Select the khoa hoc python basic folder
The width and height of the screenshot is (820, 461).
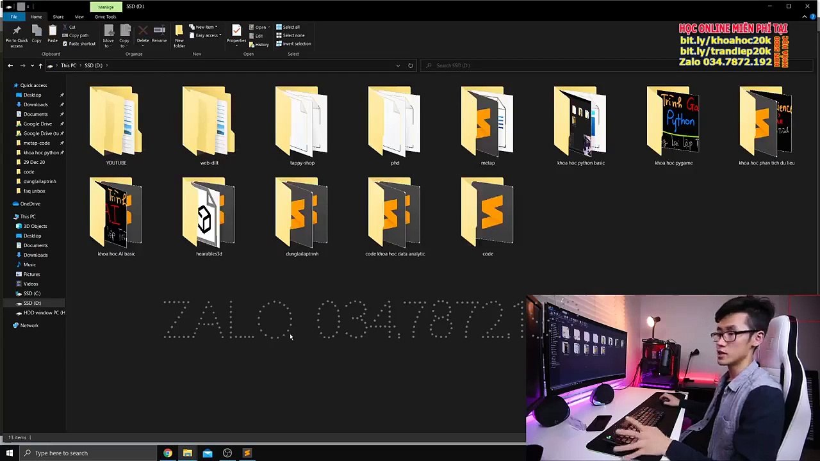click(x=580, y=126)
